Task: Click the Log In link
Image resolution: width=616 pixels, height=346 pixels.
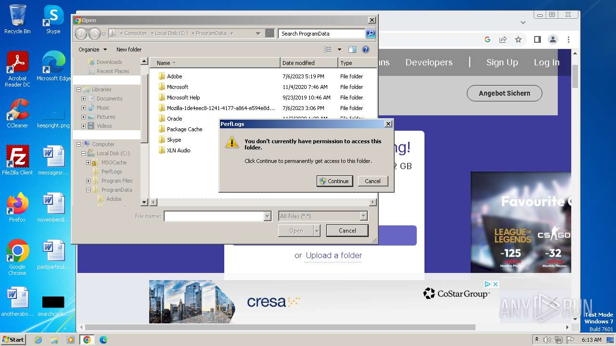Action: [547, 62]
